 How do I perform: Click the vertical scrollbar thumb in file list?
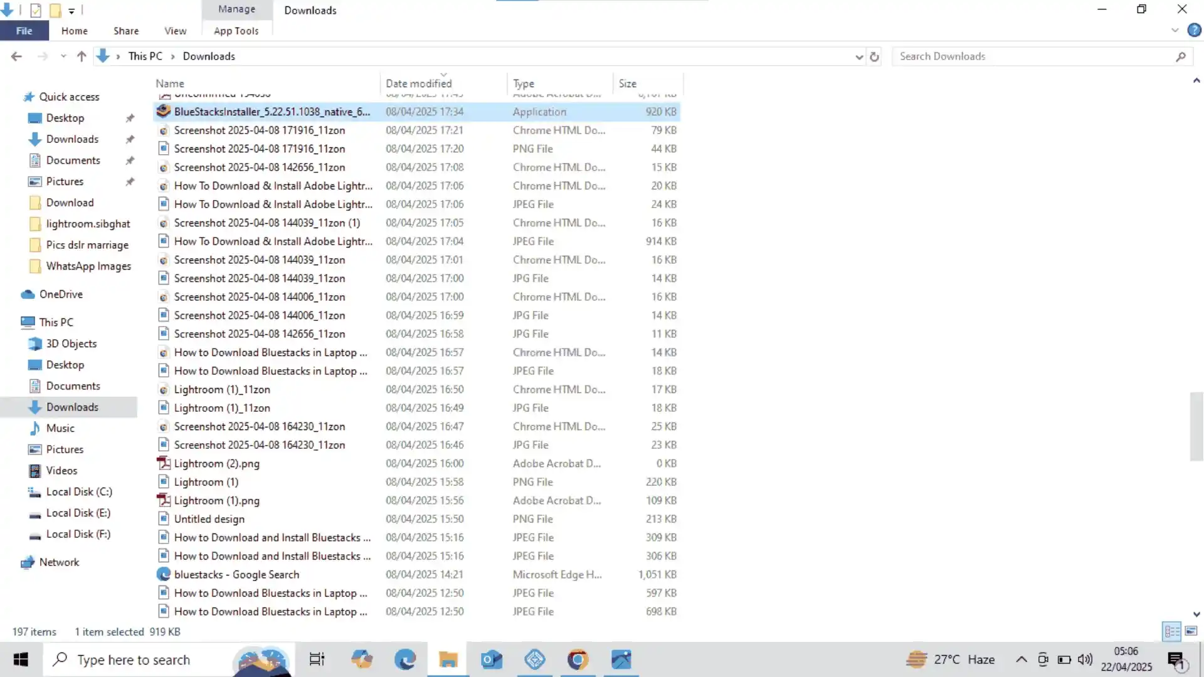pyautogui.click(x=1196, y=426)
